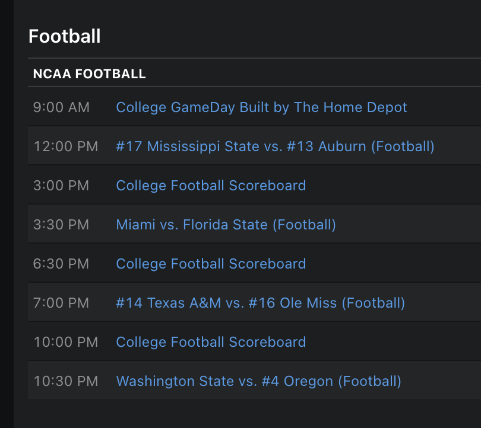Click the NCAA FOOTBALL category header
The height and width of the screenshot is (428, 481).
tap(90, 74)
